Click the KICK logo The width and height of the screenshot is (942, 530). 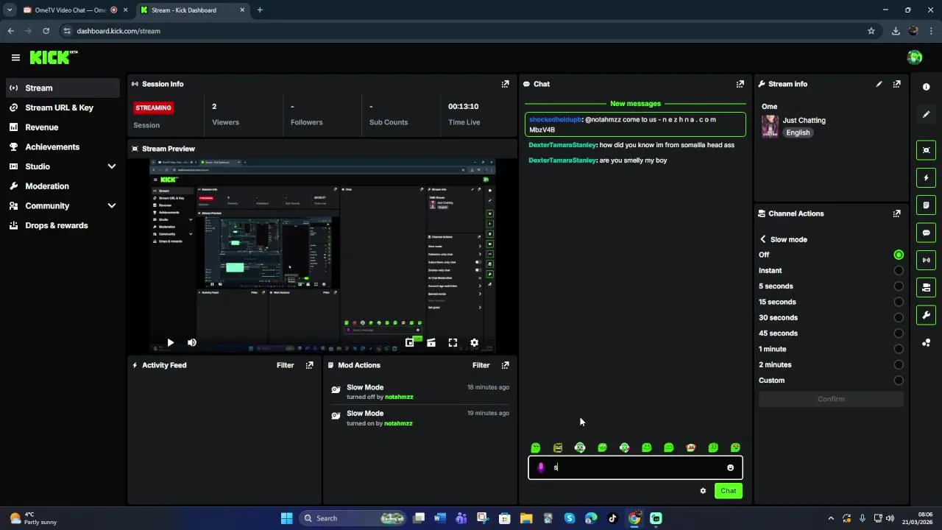click(x=53, y=57)
